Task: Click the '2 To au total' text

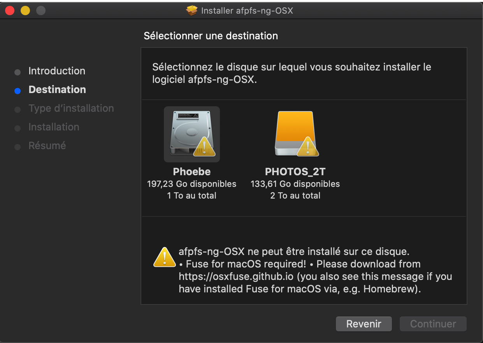Action: click(x=295, y=195)
